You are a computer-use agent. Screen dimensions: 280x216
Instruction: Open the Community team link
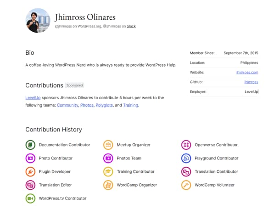point(67,105)
